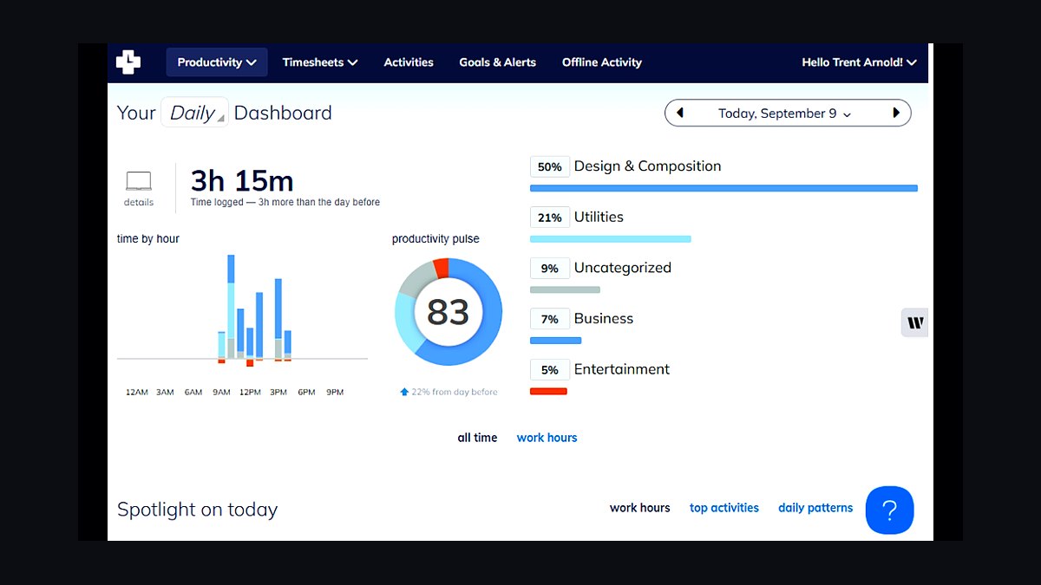Viewport: 1041px width, 585px height.
Task: Click the Spotlight on today heading
Action: click(198, 510)
